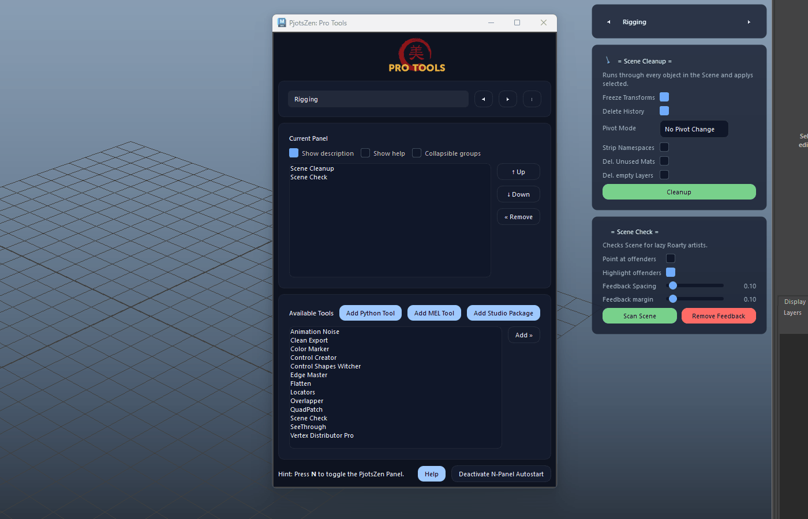
Task: Enable Collapsible groups checkbox
Action: 417,153
